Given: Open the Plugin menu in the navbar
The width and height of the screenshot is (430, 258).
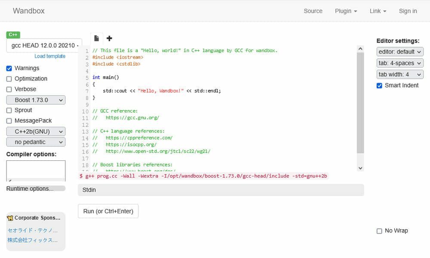Looking at the screenshot, I should pyautogui.click(x=346, y=11).
